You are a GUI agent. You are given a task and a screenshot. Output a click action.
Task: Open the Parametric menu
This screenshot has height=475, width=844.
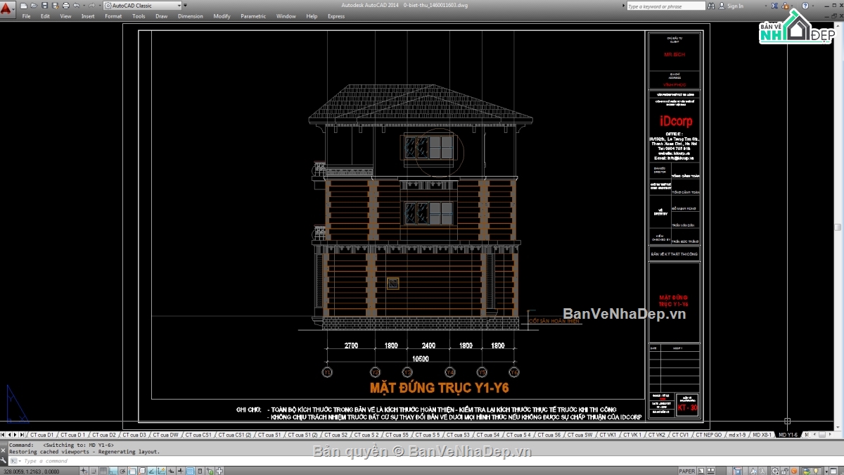pyautogui.click(x=253, y=16)
